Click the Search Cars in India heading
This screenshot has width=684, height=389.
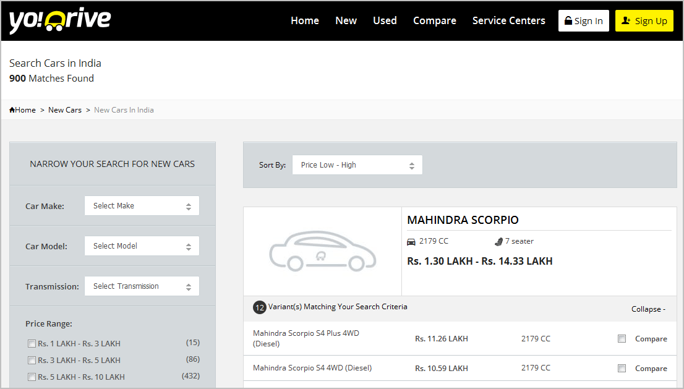coord(56,63)
